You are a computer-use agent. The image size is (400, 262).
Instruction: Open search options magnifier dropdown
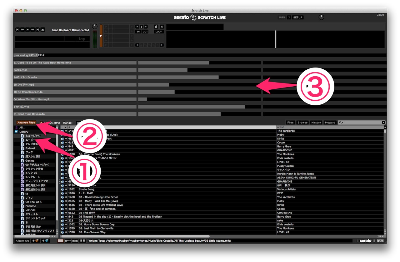[x=341, y=123]
